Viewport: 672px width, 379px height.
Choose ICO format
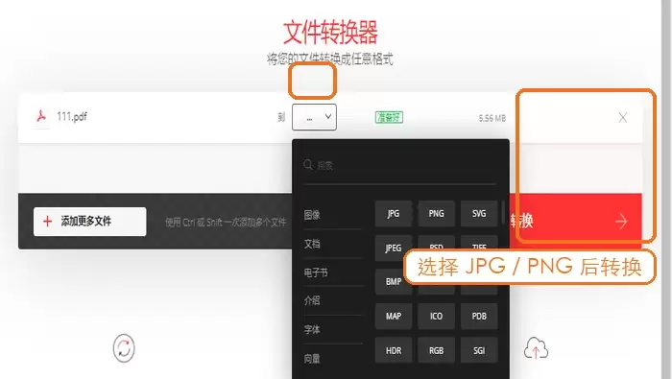tap(436, 316)
